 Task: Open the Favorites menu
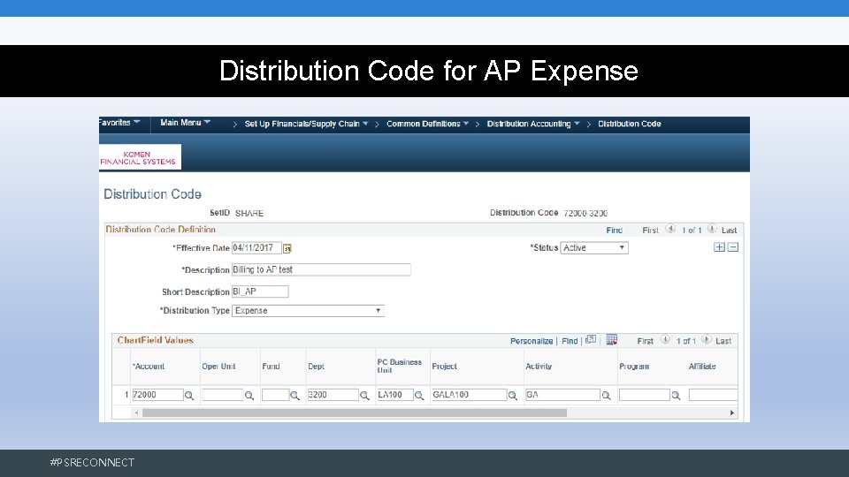pos(119,123)
